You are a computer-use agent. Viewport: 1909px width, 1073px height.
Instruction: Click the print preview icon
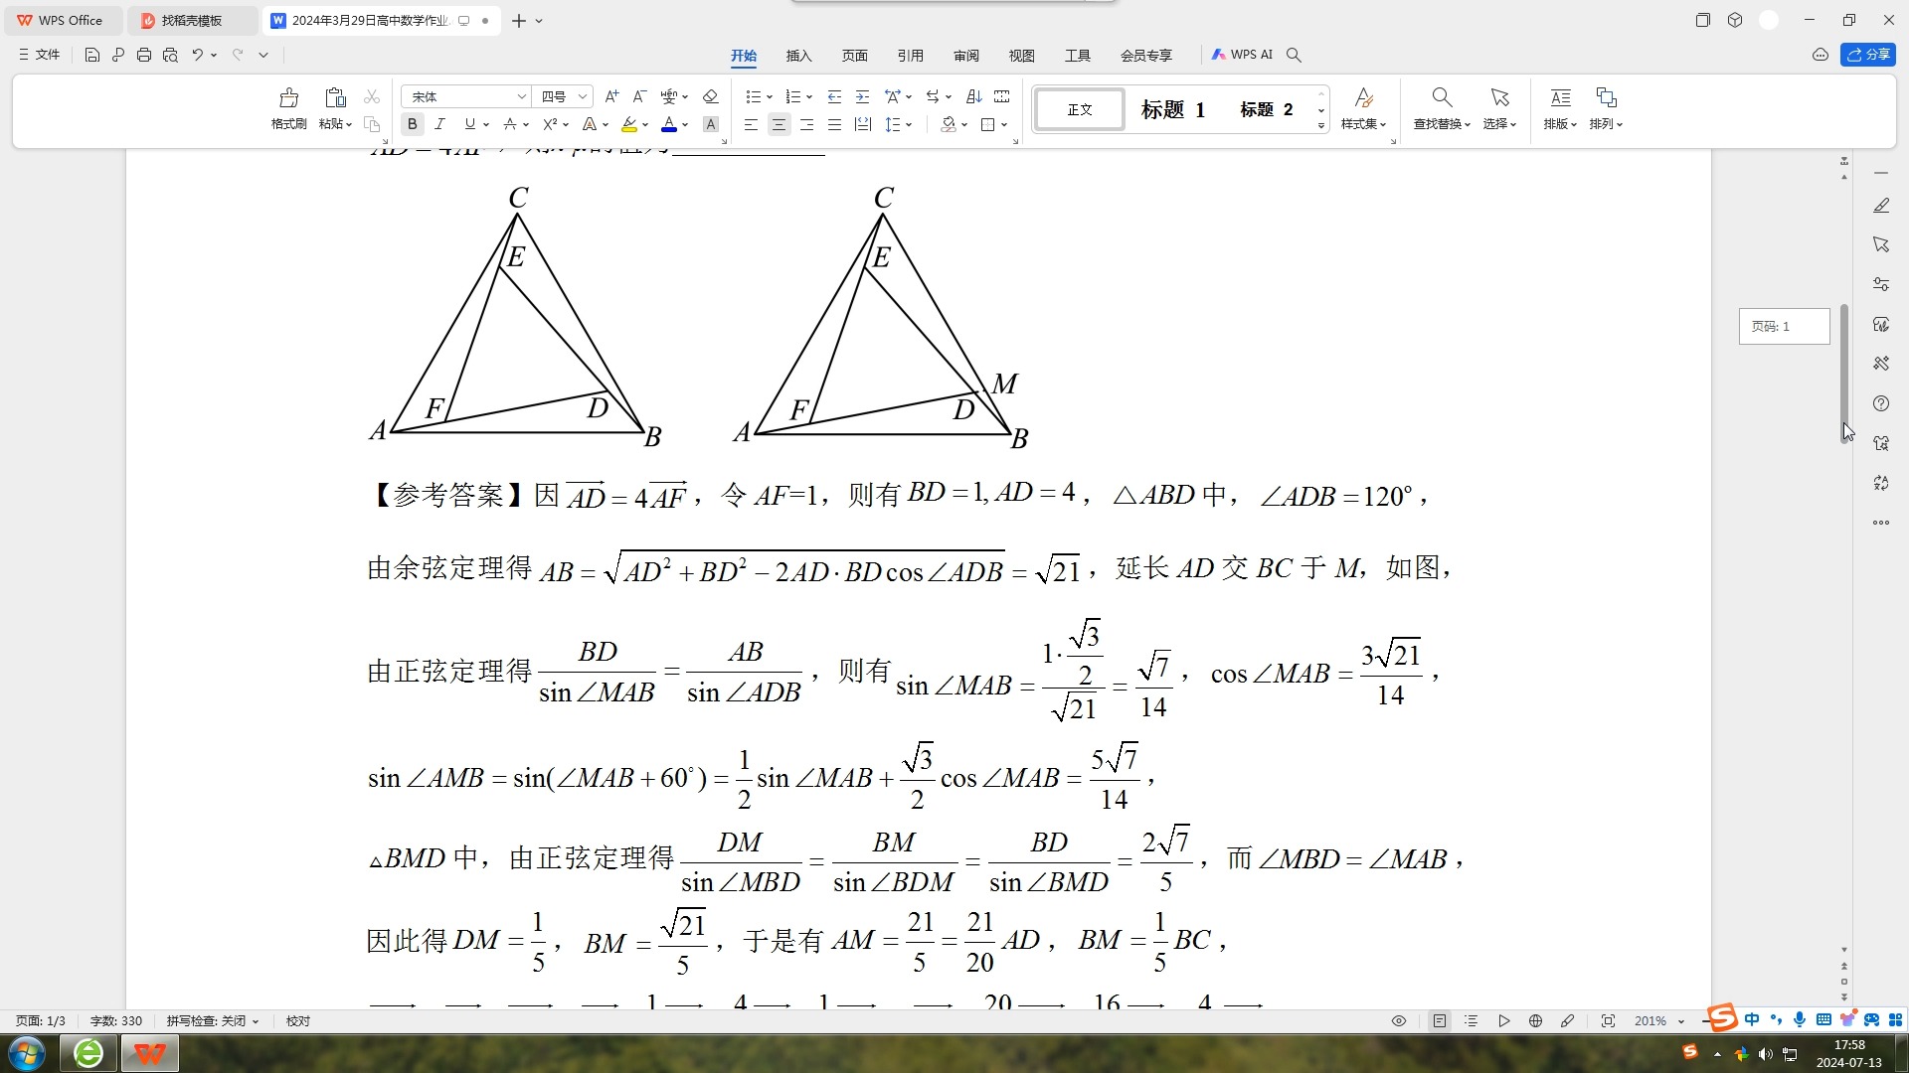170,55
